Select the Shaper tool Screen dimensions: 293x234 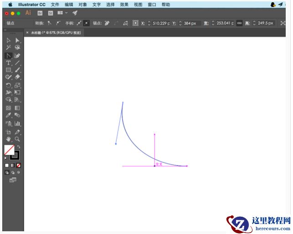[x=8, y=77]
